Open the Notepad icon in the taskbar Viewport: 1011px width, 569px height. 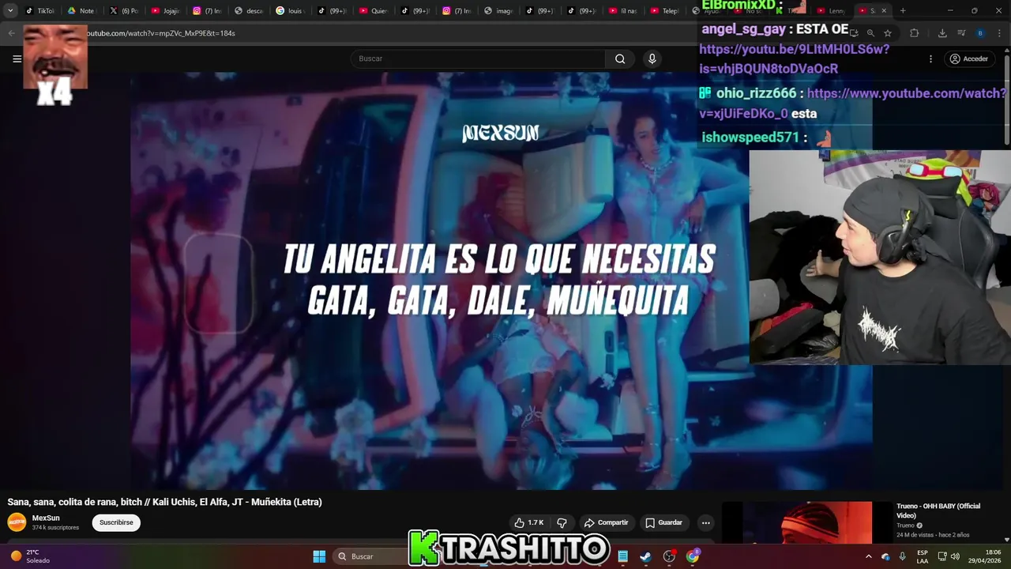pyautogui.click(x=622, y=556)
